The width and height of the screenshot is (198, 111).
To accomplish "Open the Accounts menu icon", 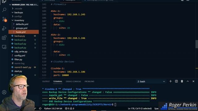I will tap(4, 92).
